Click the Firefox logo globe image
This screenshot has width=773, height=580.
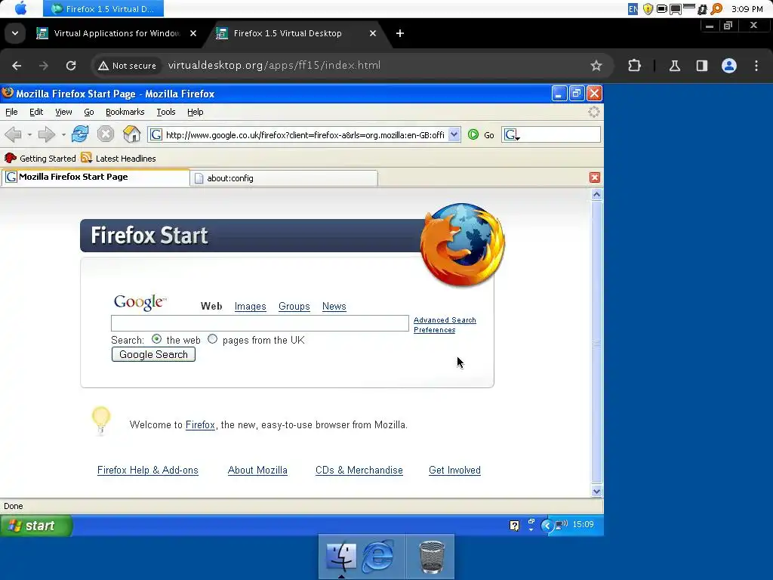(x=462, y=244)
